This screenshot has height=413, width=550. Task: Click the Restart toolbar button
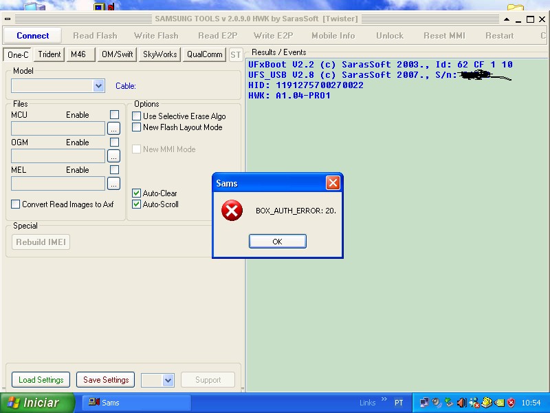pos(500,36)
